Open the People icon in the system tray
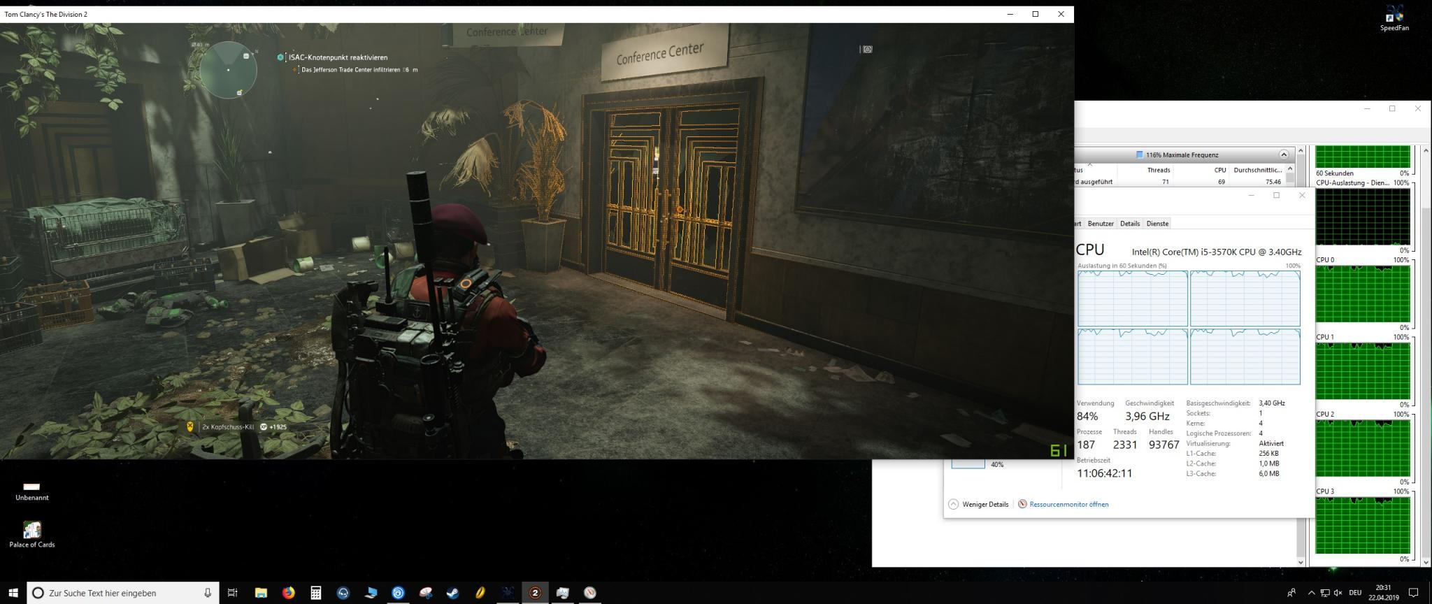The width and height of the screenshot is (1432, 604). (1291, 593)
